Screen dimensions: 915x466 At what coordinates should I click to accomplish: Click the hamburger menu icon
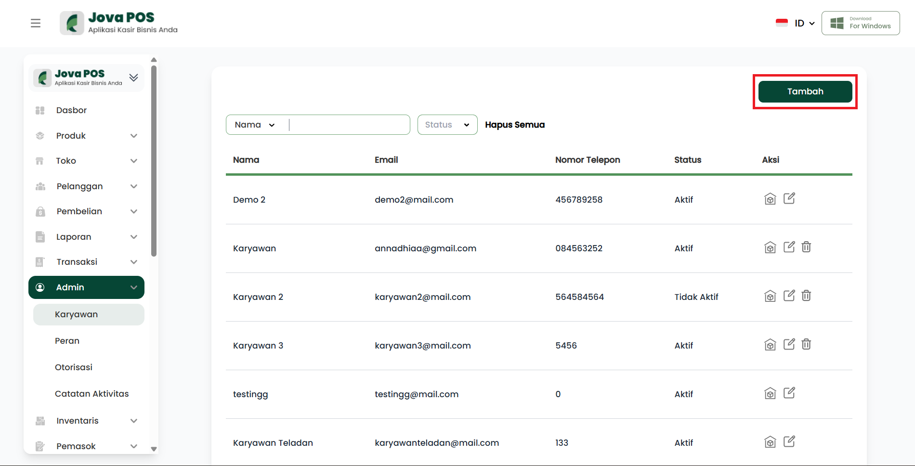click(36, 23)
